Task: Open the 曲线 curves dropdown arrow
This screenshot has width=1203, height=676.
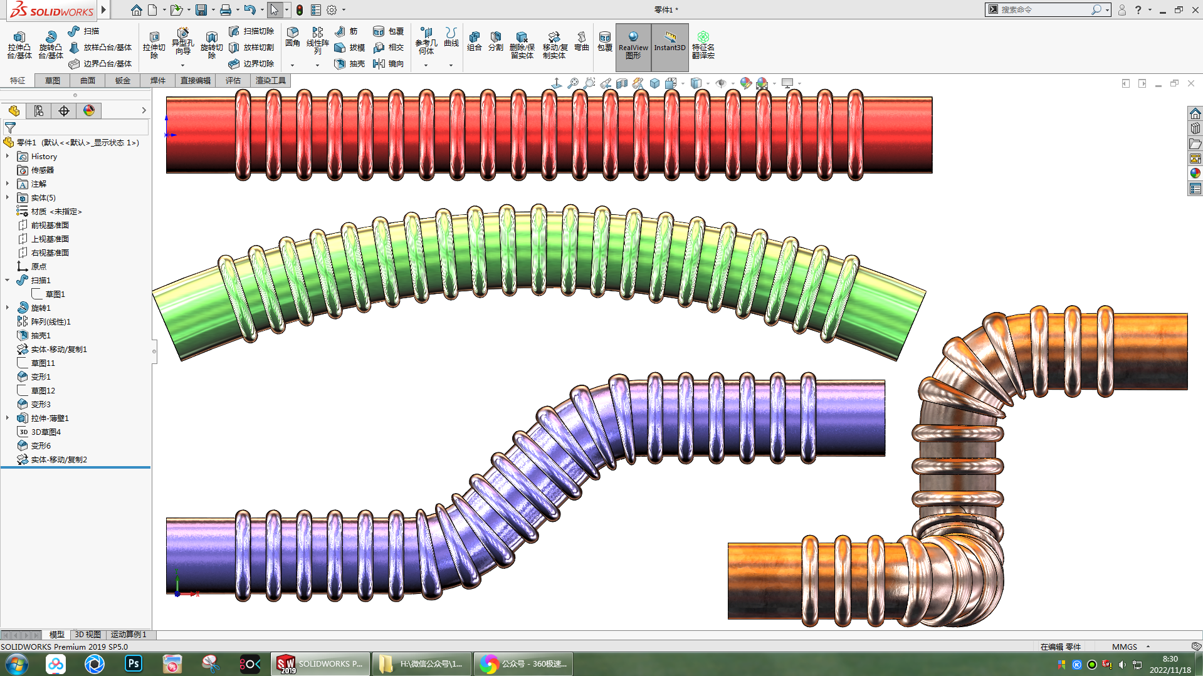Action: 451,65
